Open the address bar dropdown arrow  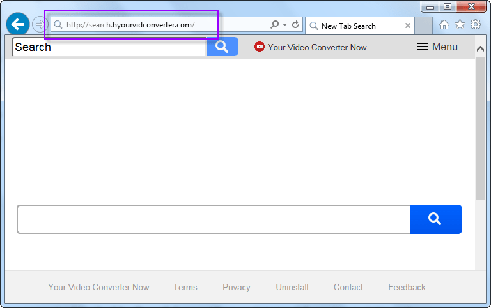tap(284, 24)
